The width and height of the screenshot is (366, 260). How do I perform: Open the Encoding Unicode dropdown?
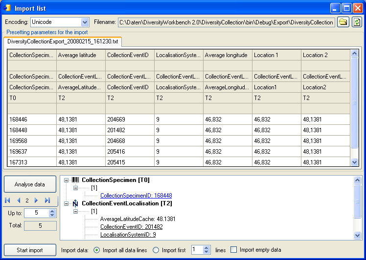pyautogui.click(x=85, y=22)
